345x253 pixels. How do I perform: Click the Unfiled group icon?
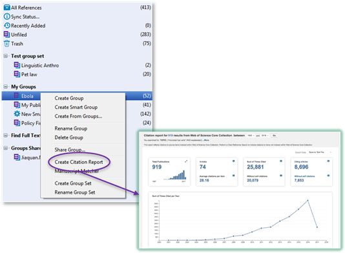point(7,34)
